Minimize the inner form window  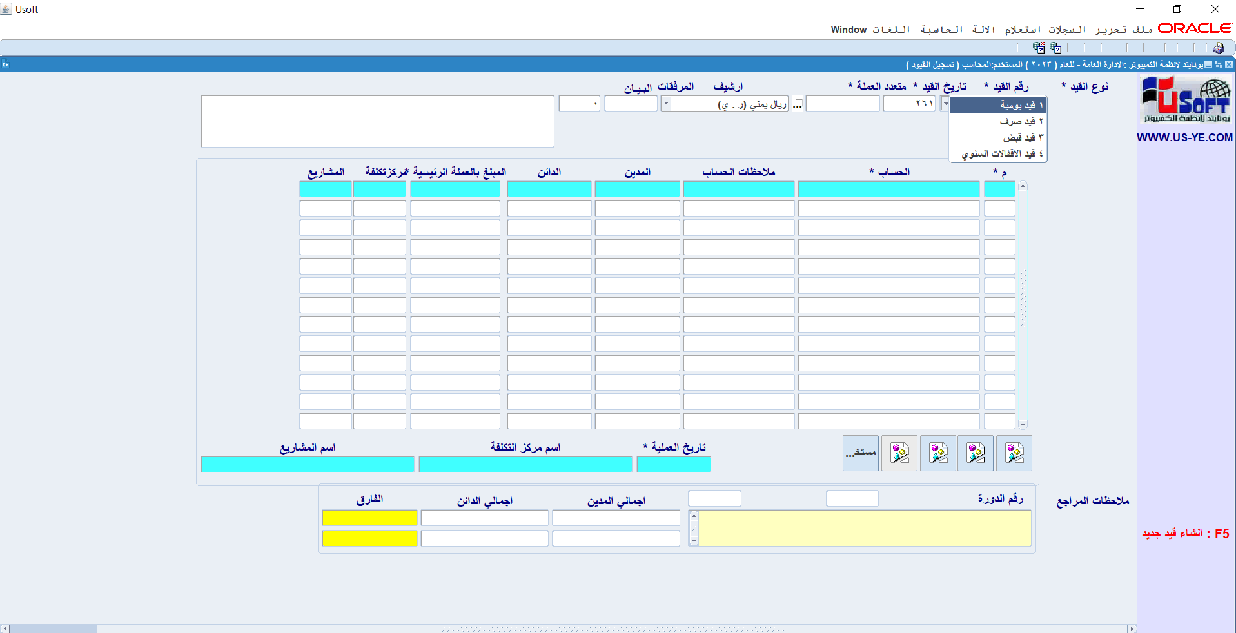click(x=1208, y=64)
